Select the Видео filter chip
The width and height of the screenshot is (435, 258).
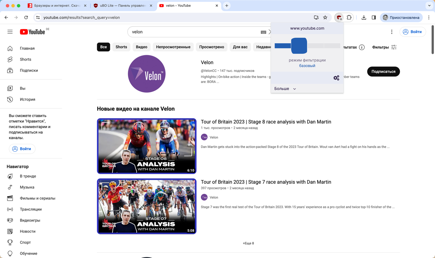pos(142,47)
